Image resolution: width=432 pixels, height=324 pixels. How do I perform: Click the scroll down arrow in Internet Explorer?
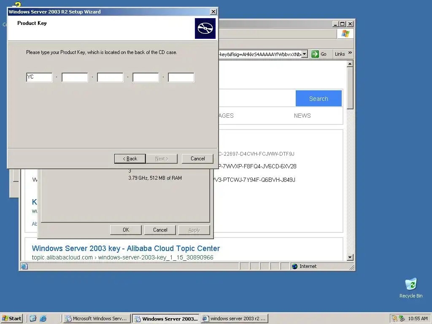pos(350,257)
